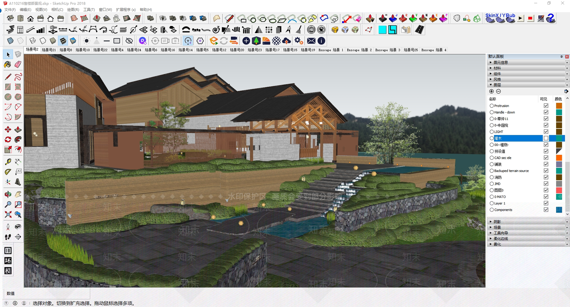570x307 pixels.
Task: Pick the Paint Bucket tool
Action: [8, 64]
